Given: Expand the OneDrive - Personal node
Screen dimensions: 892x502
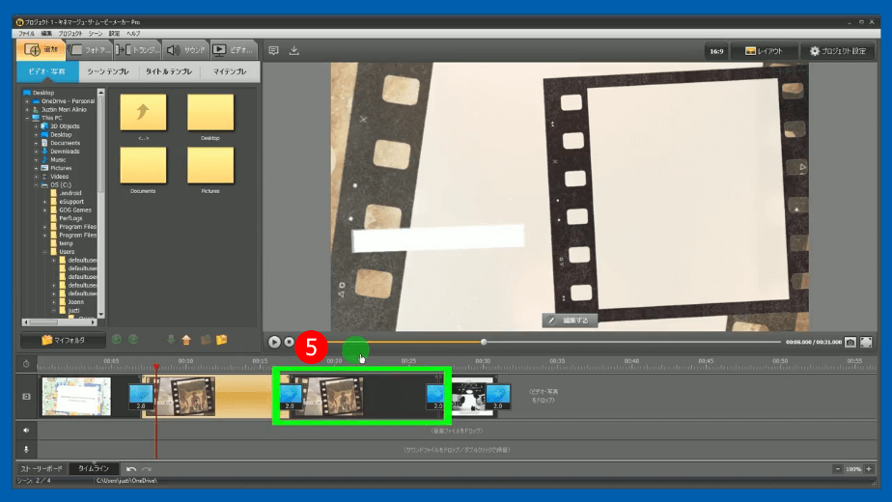Looking at the screenshot, I should (28, 101).
